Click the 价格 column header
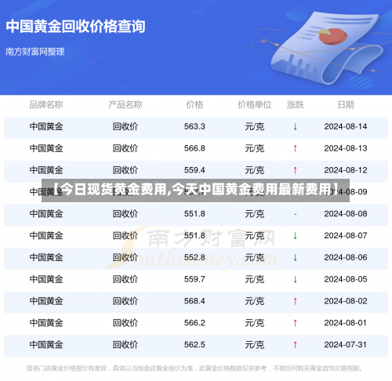 (x=194, y=105)
